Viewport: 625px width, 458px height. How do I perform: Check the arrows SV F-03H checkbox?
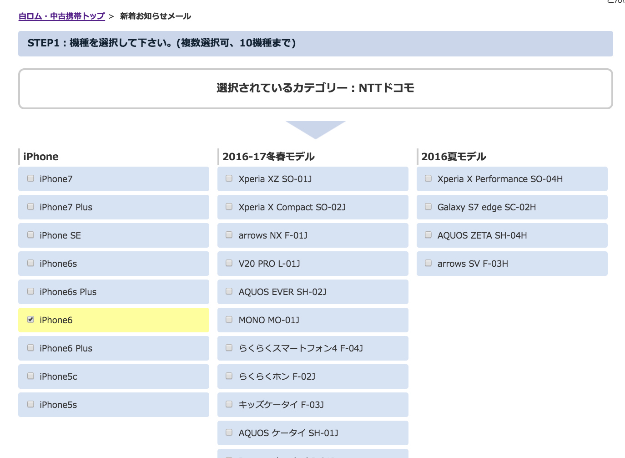(x=428, y=263)
